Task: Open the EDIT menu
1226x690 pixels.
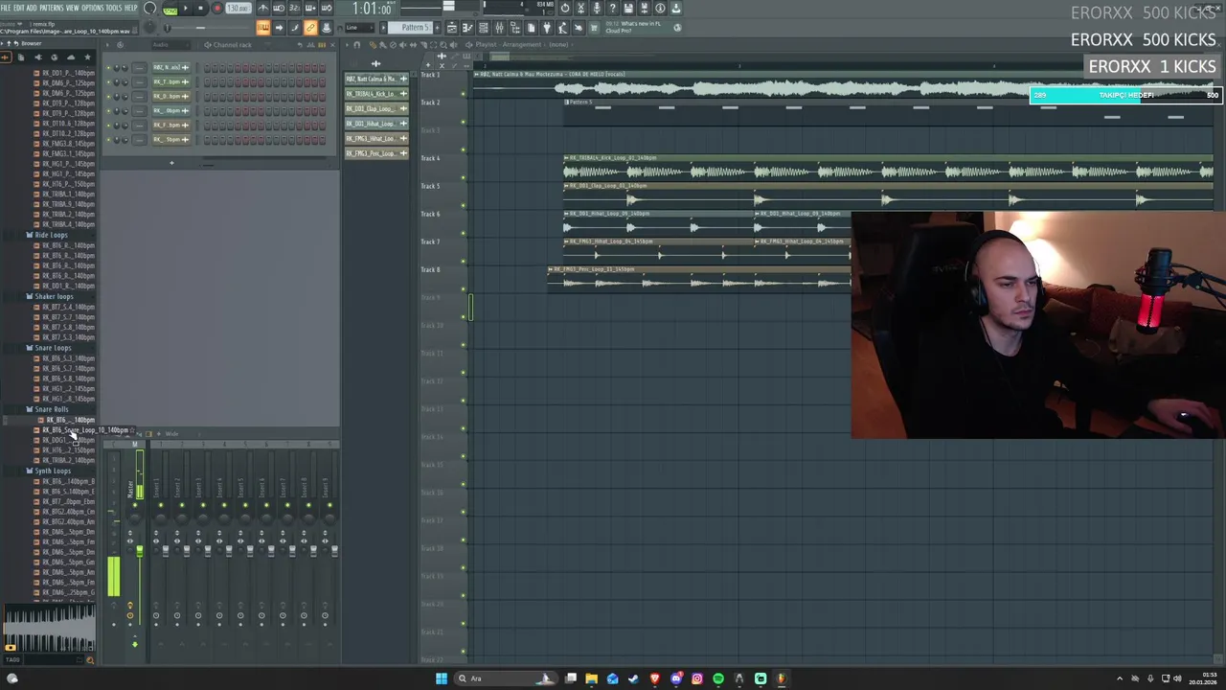Action: 18,8
